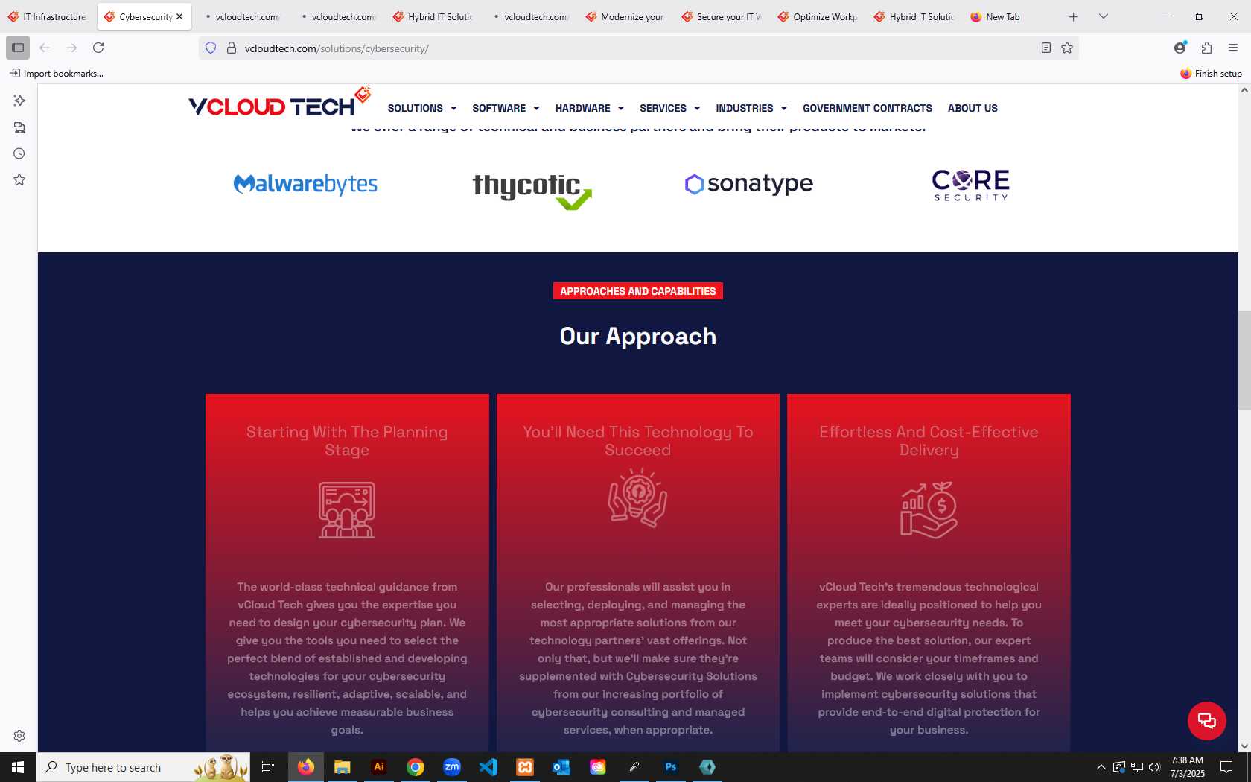Launch Adobe Illustrator from taskbar
Image resolution: width=1251 pixels, height=782 pixels.
[379, 767]
